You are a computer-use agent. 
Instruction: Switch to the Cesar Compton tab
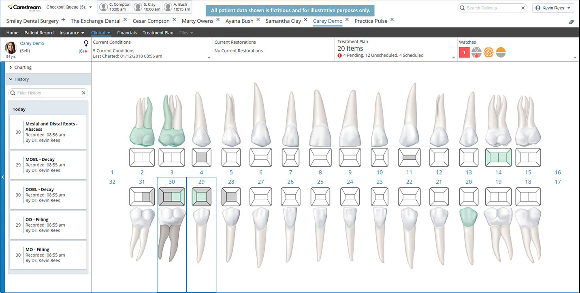tap(151, 21)
